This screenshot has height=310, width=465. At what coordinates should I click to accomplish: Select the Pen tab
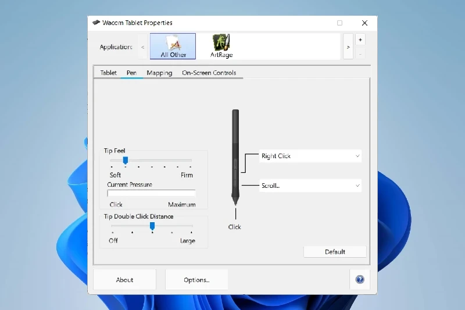[131, 73]
